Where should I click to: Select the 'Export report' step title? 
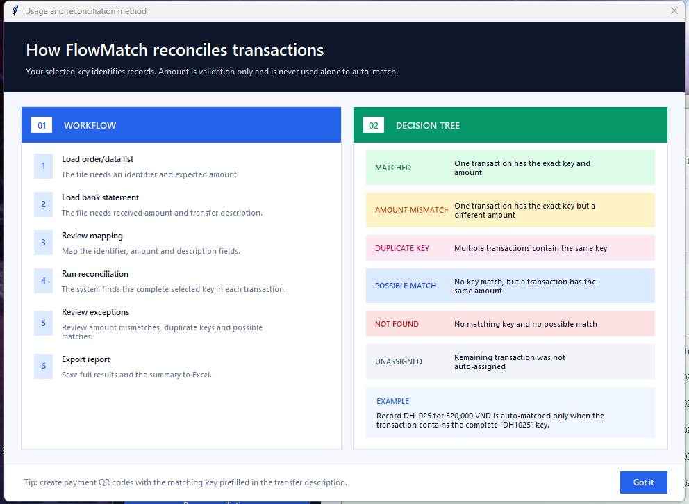pyautogui.click(x=85, y=359)
